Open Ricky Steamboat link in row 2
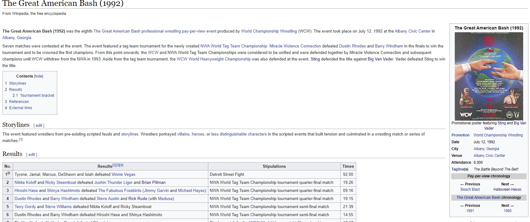 coord(61,183)
